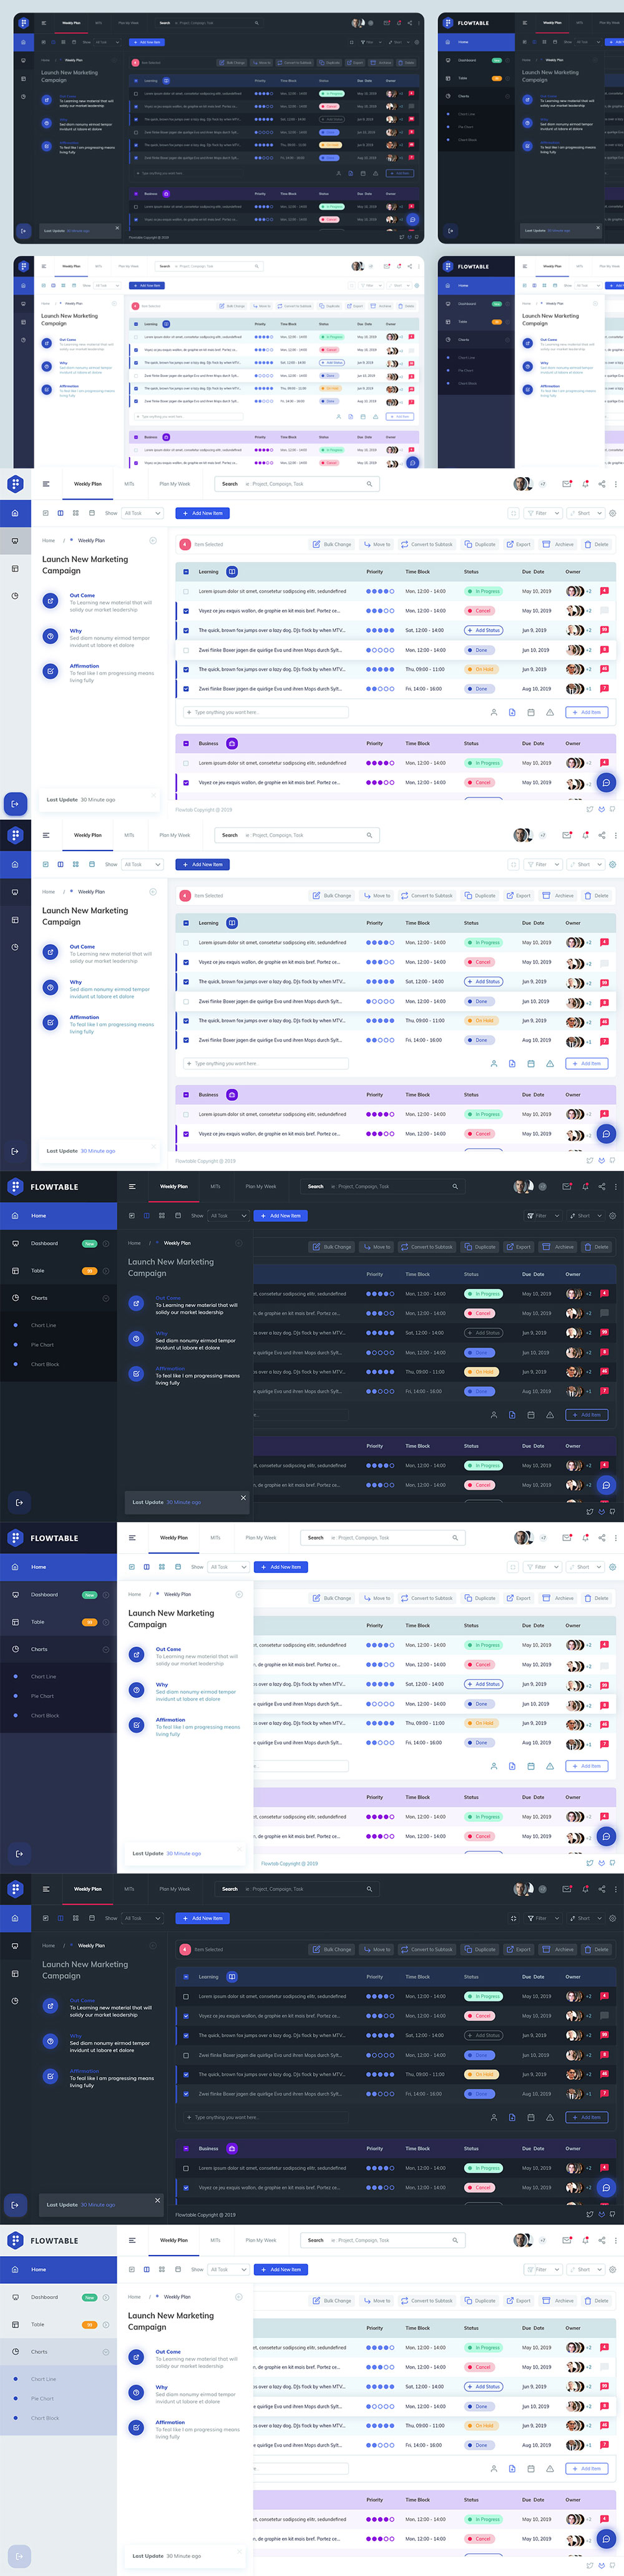
Task: Click Bulk Change in light-sidebar mockup
Action: tap(332, 2300)
